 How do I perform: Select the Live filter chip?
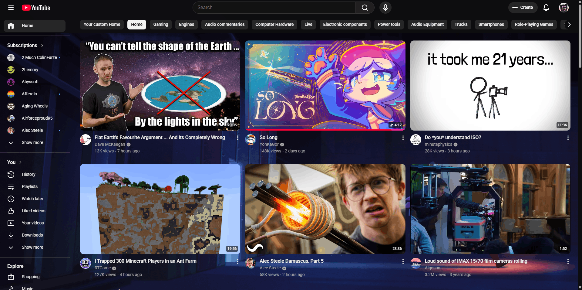[308, 24]
